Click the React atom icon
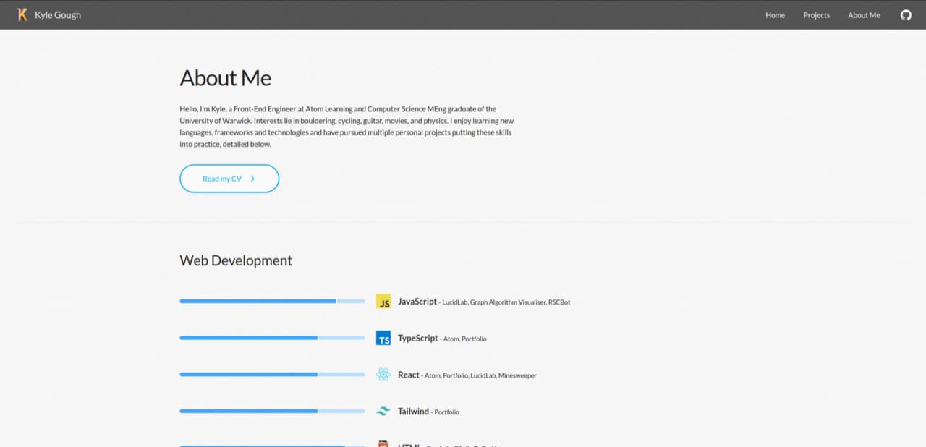The width and height of the screenshot is (926, 447). click(383, 375)
